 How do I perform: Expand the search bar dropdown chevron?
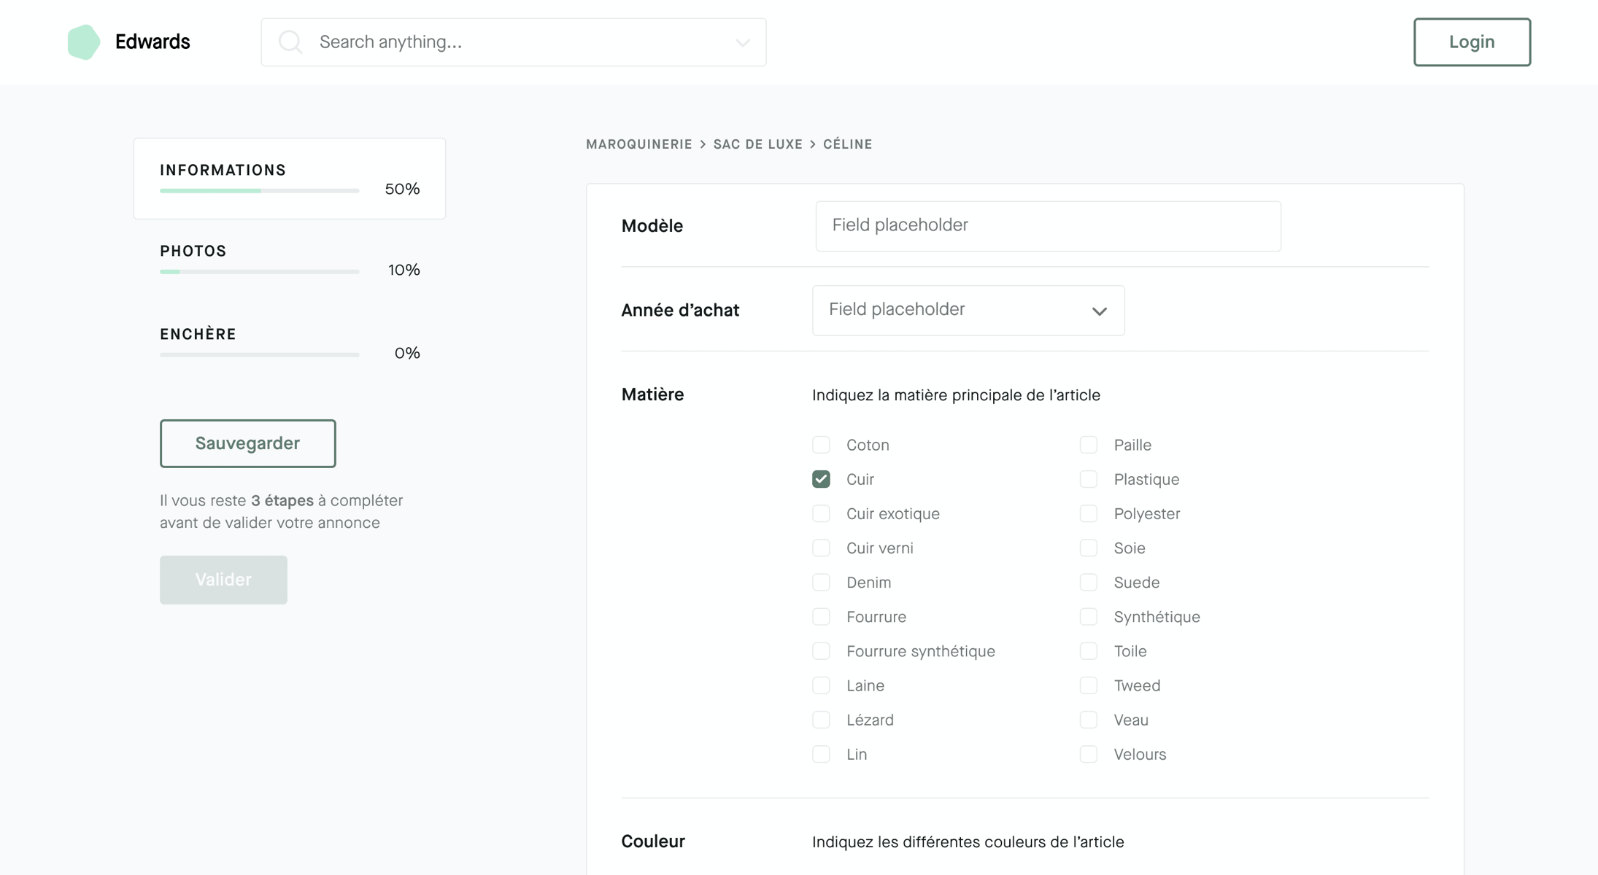742,42
